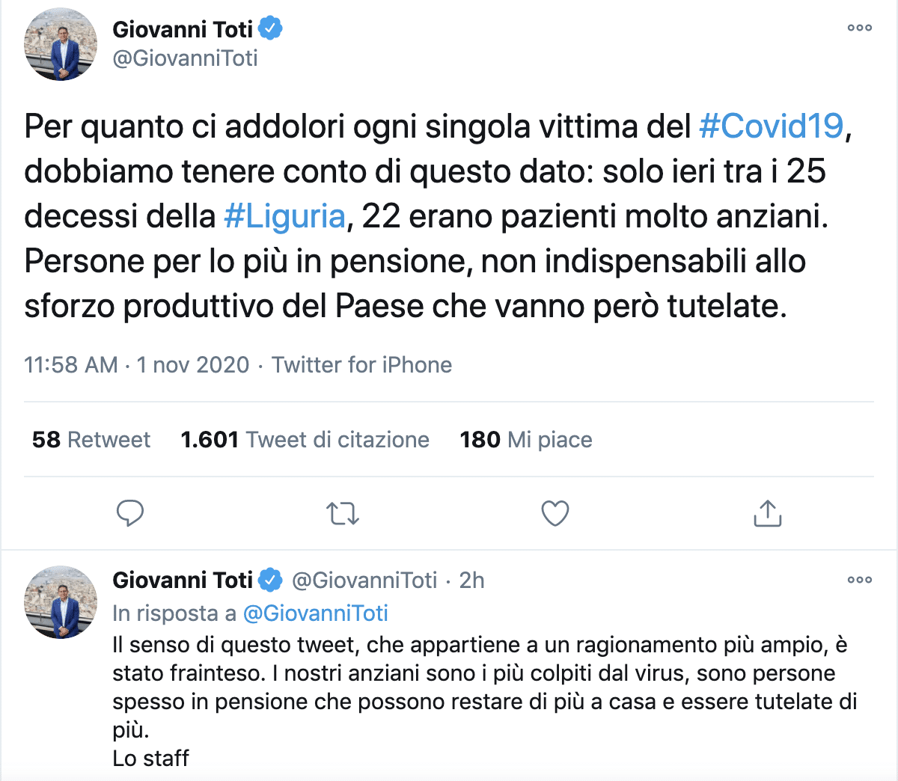Open the reply tweet profile picture
Image resolution: width=898 pixels, height=781 pixels.
click(x=61, y=602)
